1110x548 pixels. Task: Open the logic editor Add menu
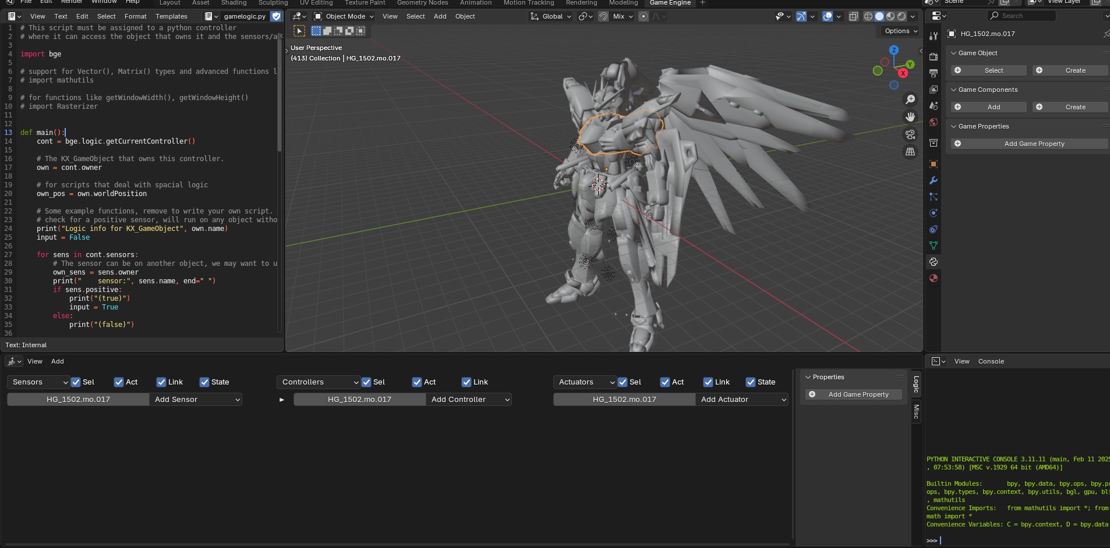point(58,361)
